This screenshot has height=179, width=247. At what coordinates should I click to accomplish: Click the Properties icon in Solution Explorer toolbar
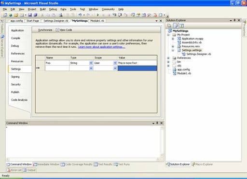[169, 26]
